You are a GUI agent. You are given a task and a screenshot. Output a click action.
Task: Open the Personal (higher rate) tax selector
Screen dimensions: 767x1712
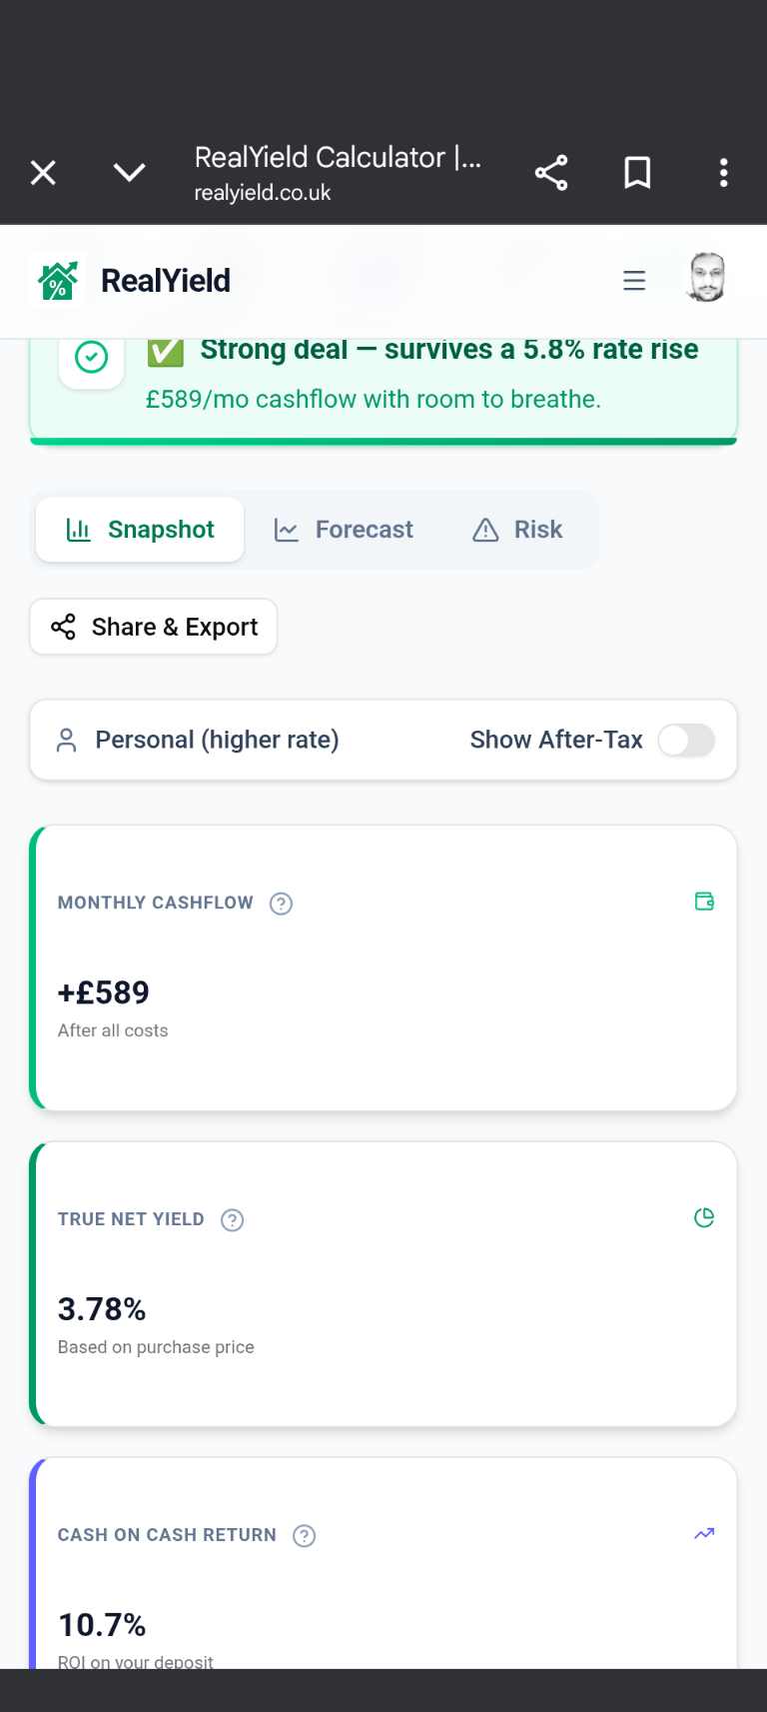(x=198, y=741)
